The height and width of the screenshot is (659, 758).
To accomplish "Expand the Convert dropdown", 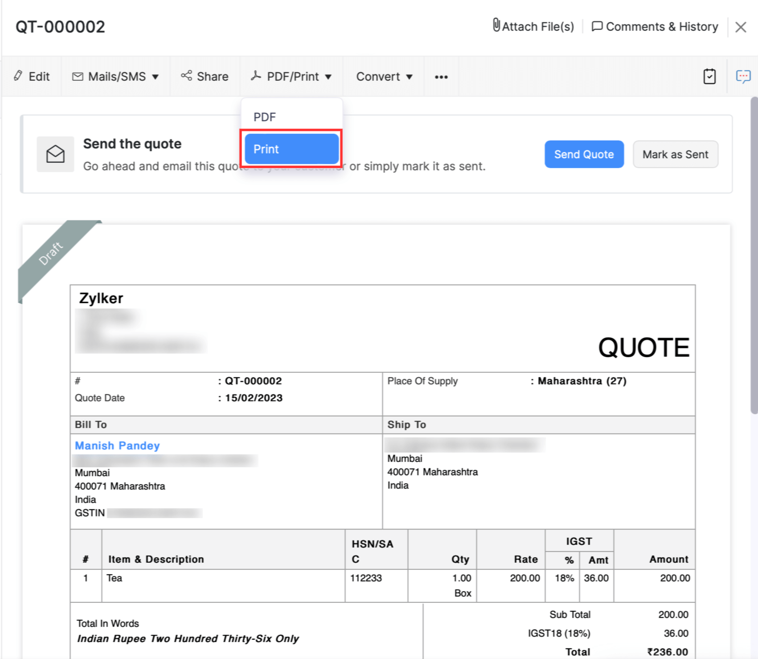I will click(x=384, y=77).
